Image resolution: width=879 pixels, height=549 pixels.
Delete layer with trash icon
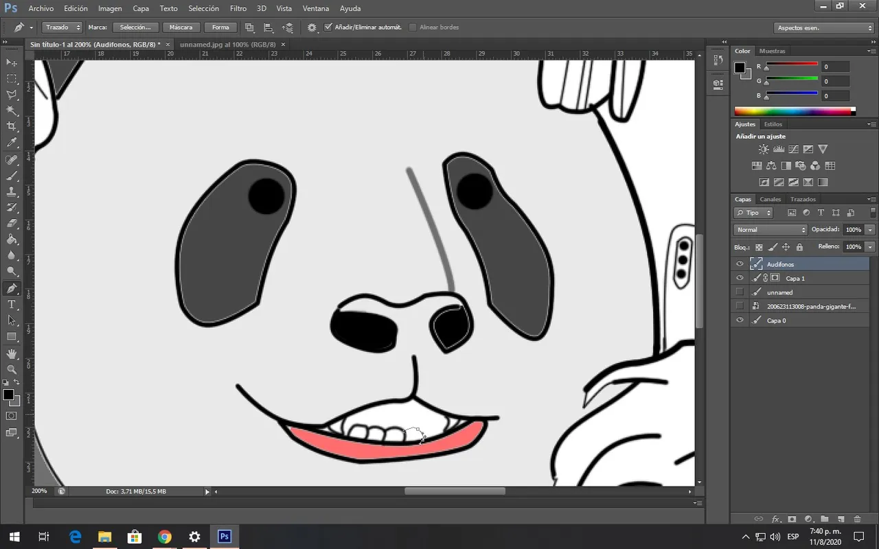(x=857, y=519)
